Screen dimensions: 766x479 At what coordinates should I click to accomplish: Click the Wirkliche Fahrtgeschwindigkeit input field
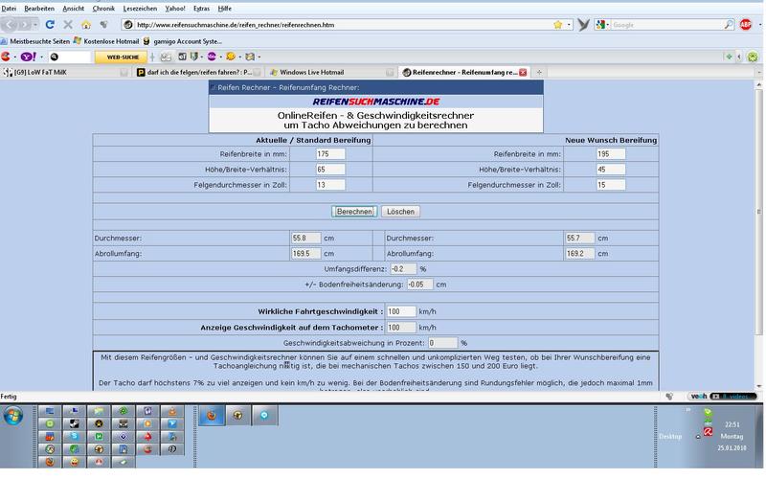[x=401, y=312]
